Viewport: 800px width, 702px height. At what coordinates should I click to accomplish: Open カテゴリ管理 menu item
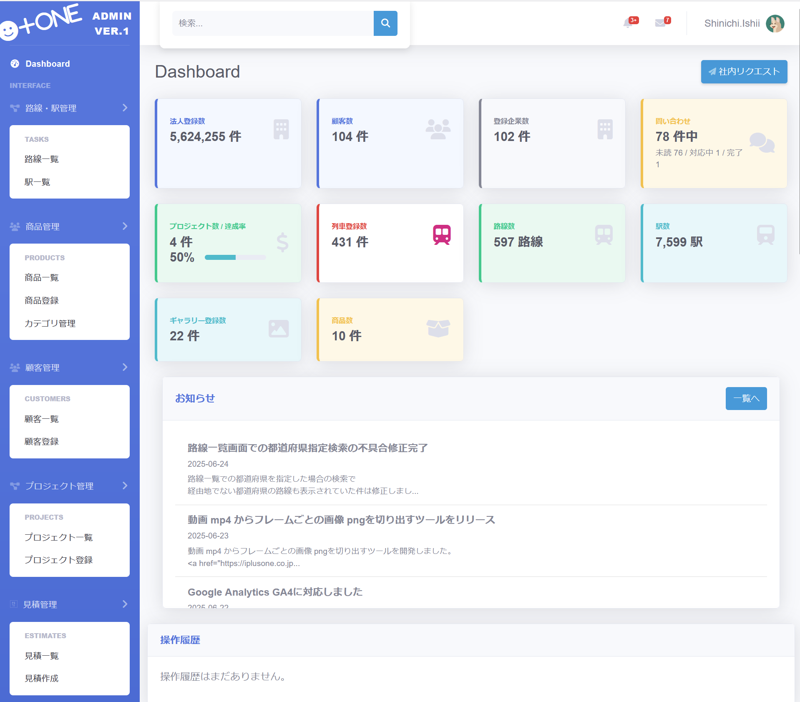tap(50, 324)
